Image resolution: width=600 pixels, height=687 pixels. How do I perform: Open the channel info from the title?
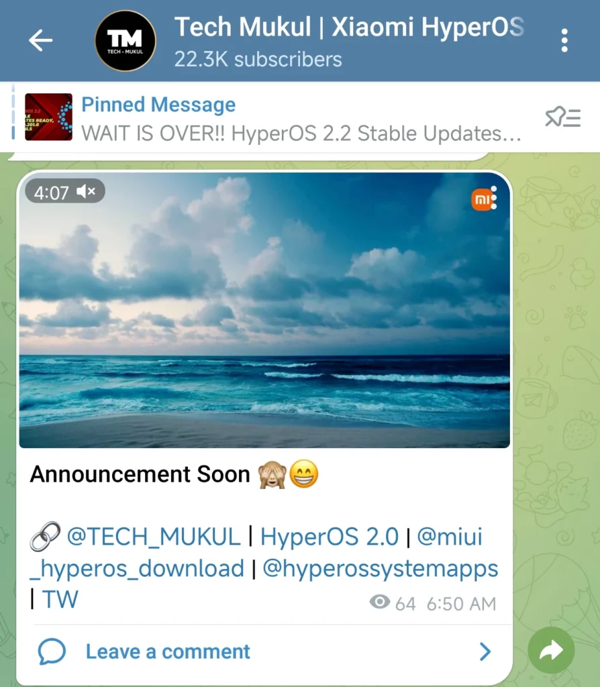pyautogui.click(x=349, y=28)
